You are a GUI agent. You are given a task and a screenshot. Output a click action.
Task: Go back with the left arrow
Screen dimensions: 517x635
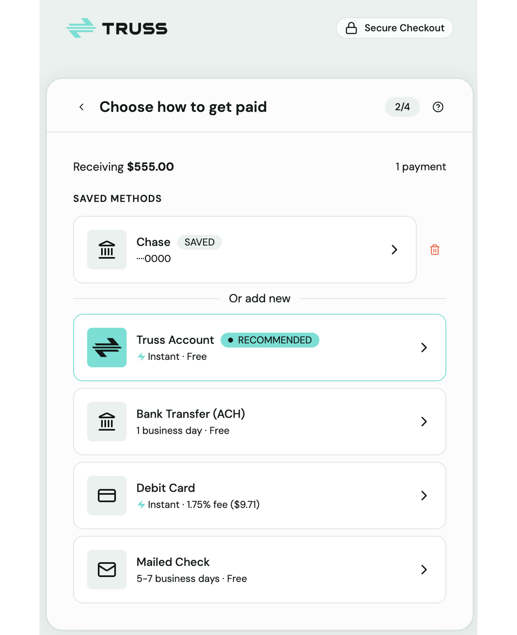tap(82, 107)
